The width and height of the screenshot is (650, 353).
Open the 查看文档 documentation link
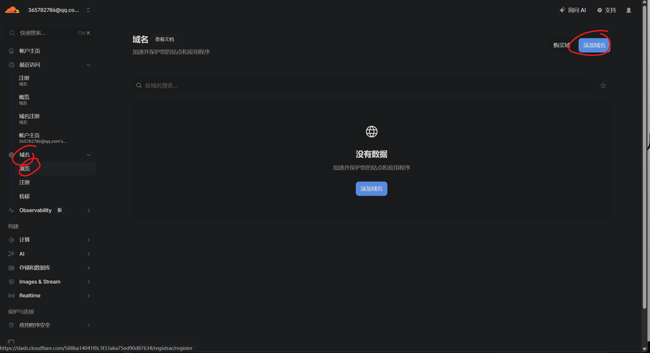[164, 39]
